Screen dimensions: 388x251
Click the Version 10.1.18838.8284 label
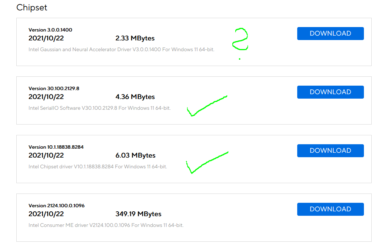point(56,147)
